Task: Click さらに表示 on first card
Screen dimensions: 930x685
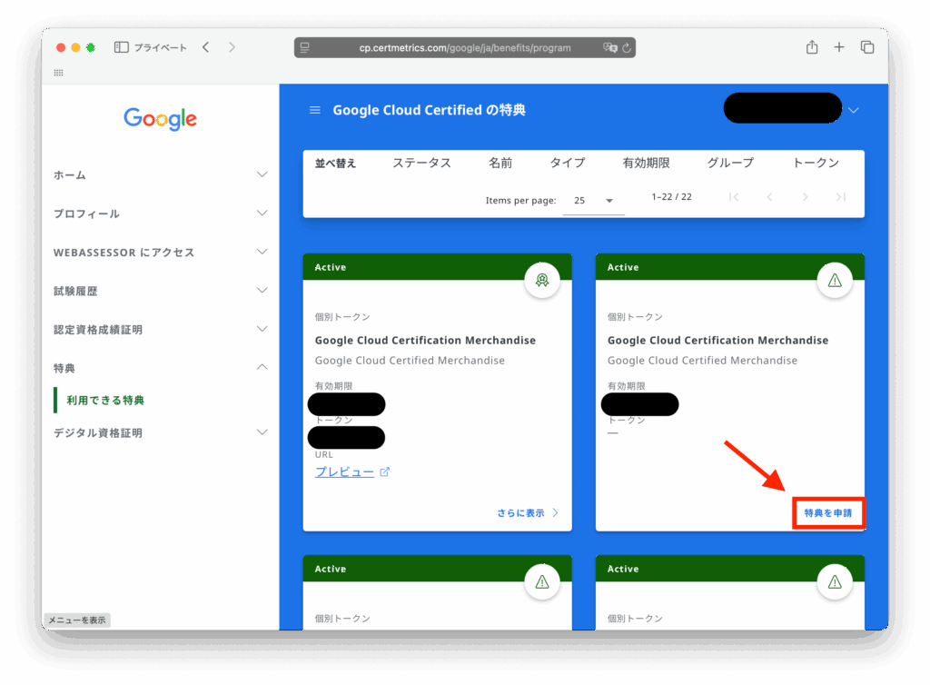Action: 528,513
